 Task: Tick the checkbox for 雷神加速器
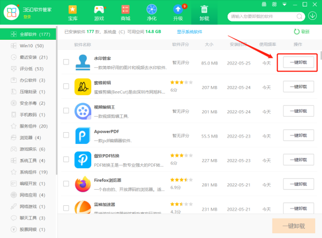pos(66,208)
